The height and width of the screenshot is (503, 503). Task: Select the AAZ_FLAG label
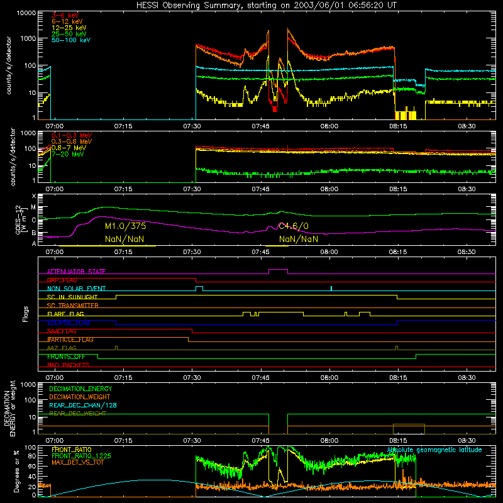click(62, 348)
